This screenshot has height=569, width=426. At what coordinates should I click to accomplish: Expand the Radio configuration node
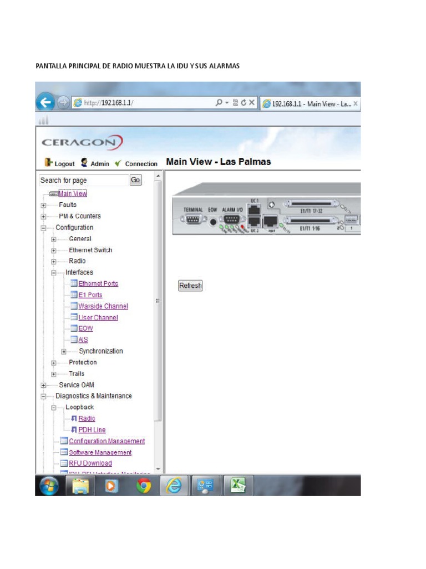click(54, 261)
